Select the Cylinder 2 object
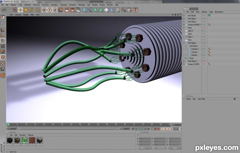Screen dimensions: 240x153 (195, 49)
